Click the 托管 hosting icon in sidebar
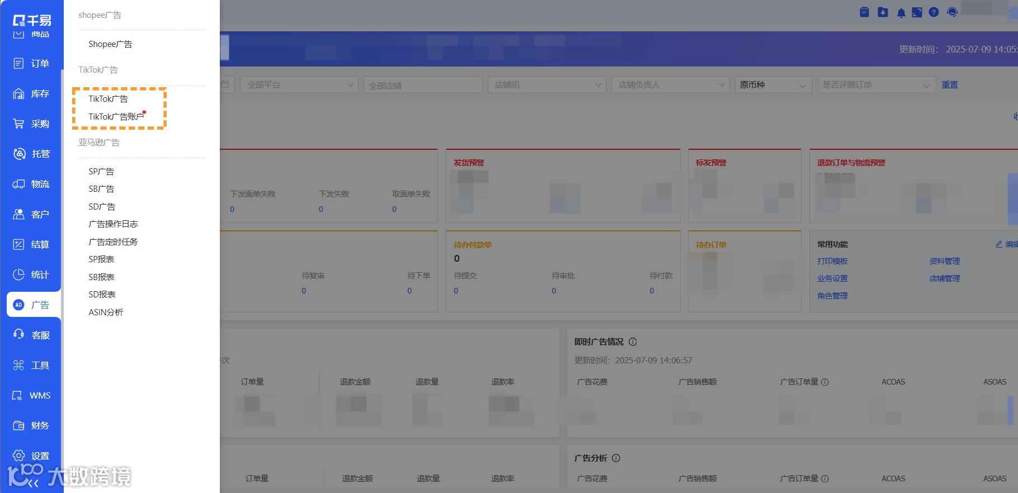 click(19, 154)
